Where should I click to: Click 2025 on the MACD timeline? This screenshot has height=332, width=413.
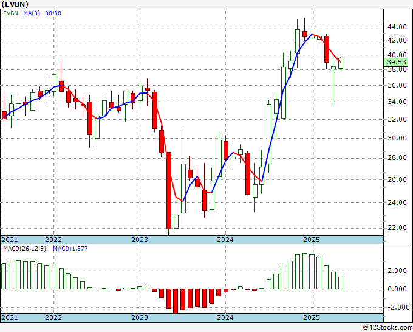tap(312, 317)
